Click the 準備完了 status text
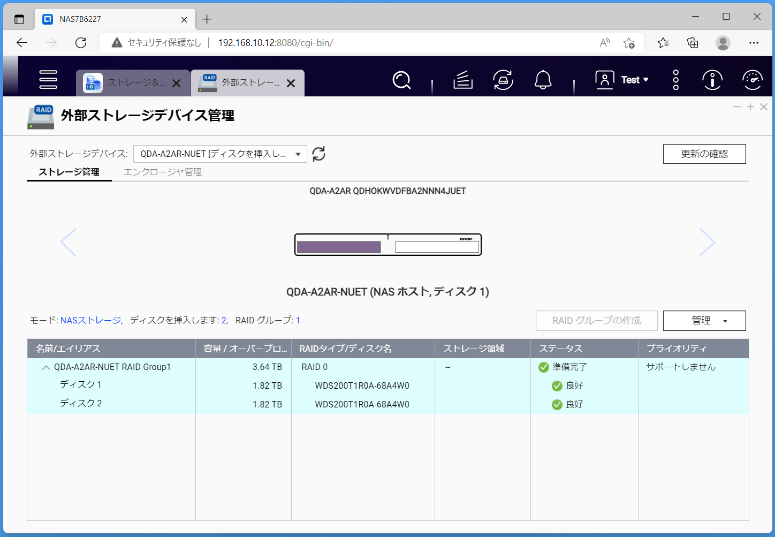Image resolution: width=775 pixels, height=537 pixels. pyautogui.click(x=569, y=367)
